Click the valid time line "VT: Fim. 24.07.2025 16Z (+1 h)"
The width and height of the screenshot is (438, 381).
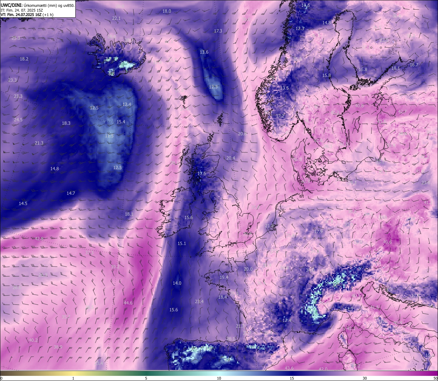(27, 15)
